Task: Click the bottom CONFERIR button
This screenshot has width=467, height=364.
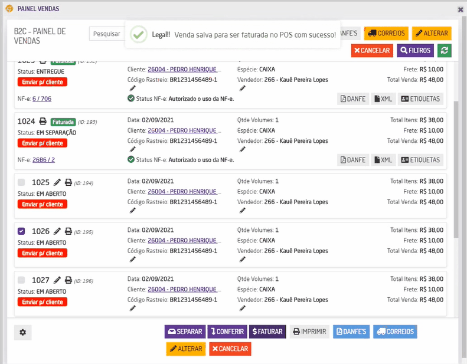Action: (227, 332)
